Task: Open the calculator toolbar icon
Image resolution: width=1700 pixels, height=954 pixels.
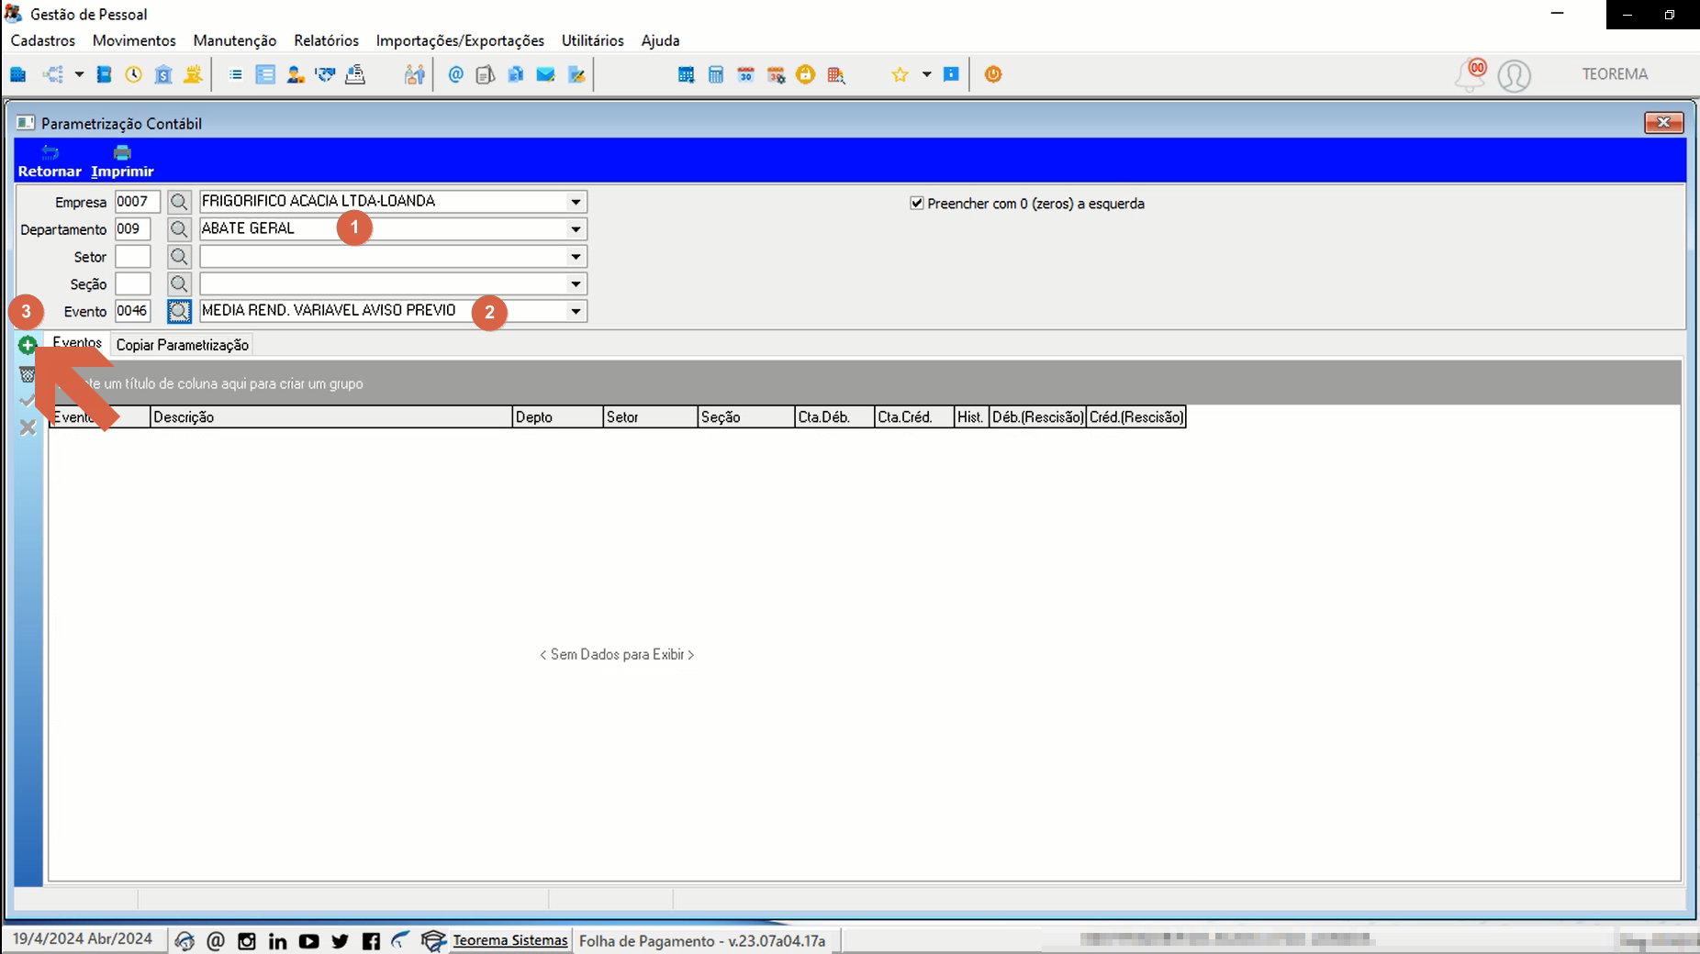Action: coord(716,74)
